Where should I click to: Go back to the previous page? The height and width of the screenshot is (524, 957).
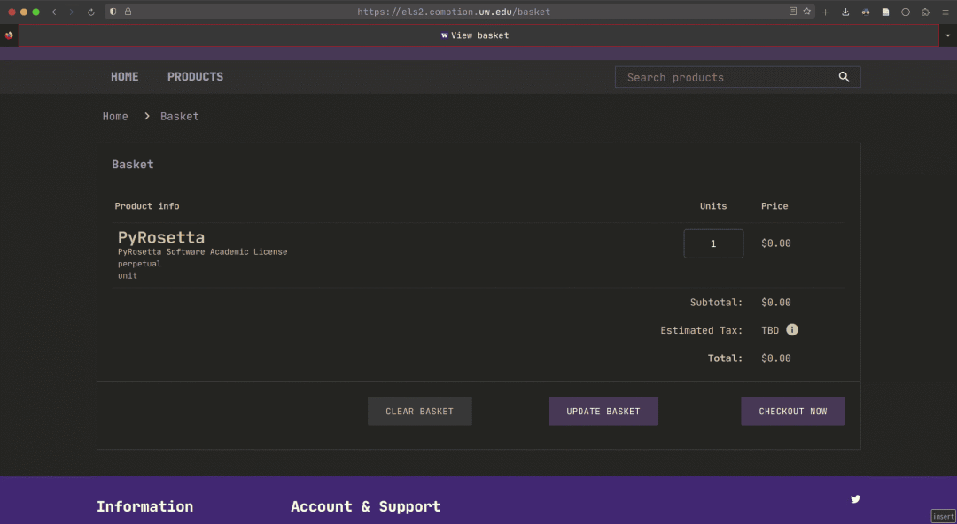pyautogui.click(x=54, y=12)
